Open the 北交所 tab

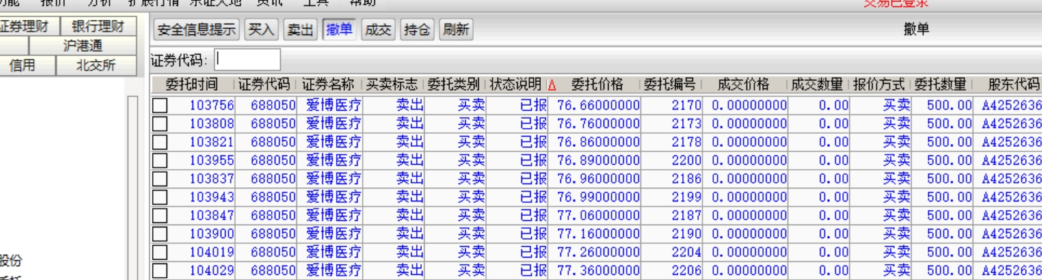tap(97, 64)
